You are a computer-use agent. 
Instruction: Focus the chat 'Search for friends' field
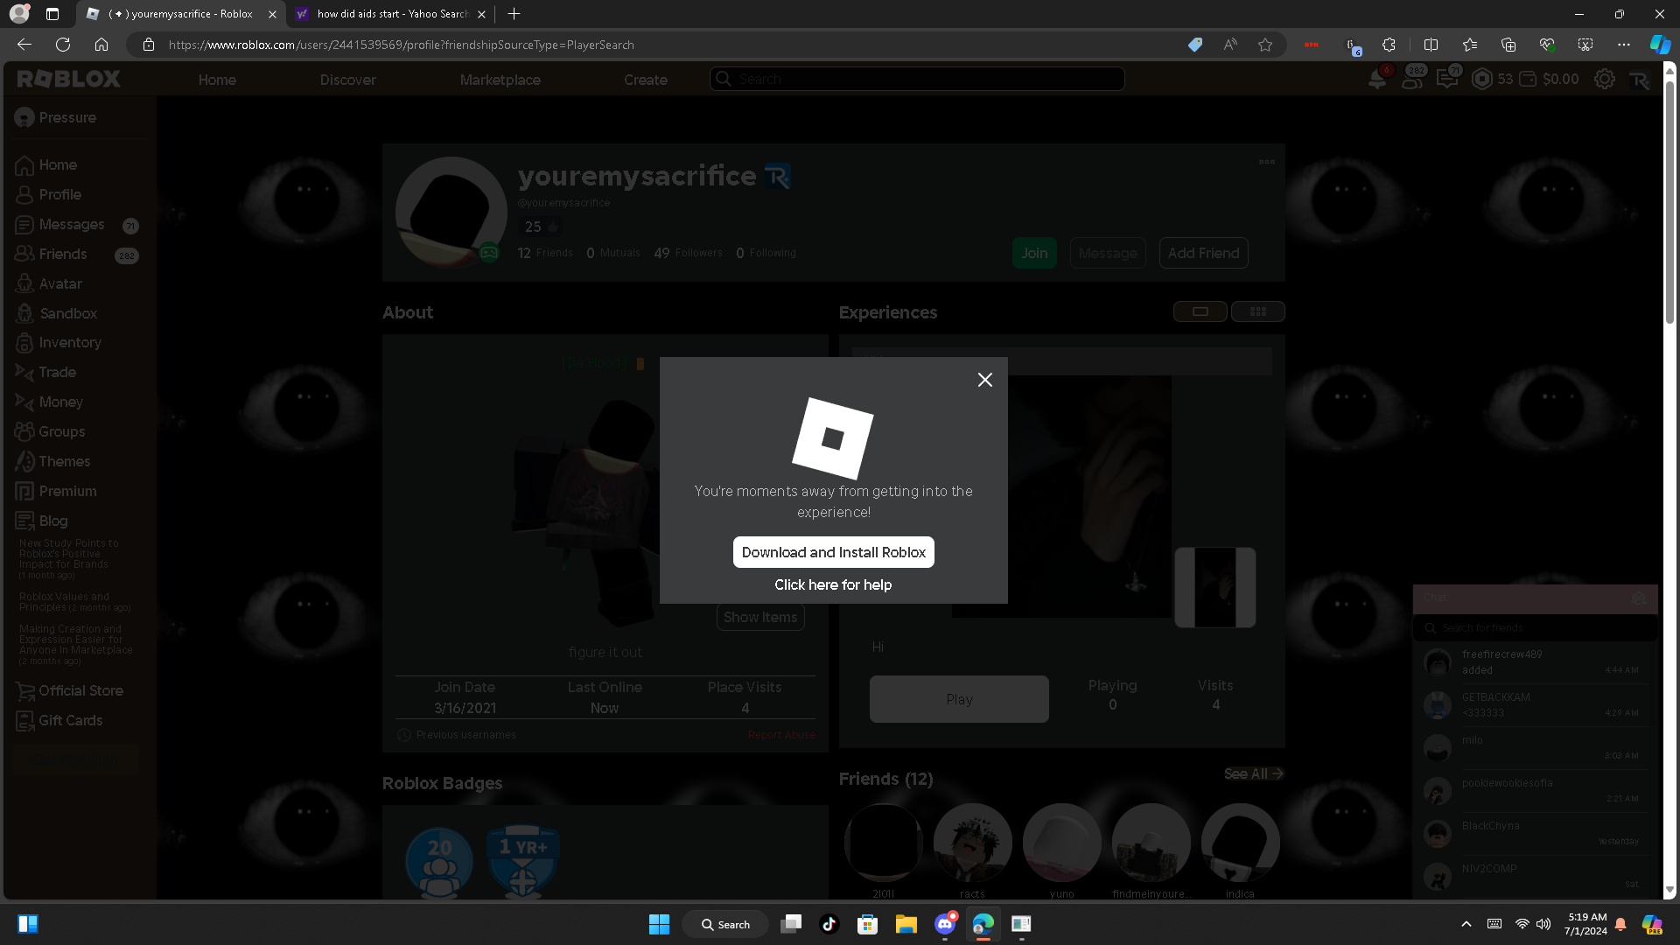pos(1536,628)
